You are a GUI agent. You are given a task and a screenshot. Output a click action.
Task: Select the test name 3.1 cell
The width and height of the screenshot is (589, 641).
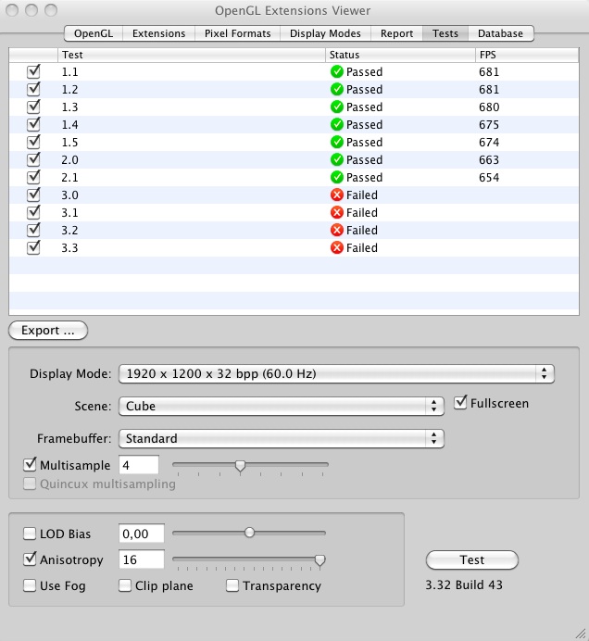coord(69,212)
